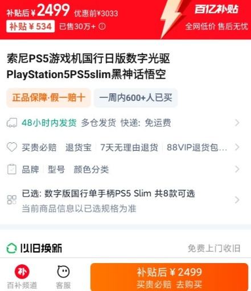Tap the clipboard parameters icon
Screen dimensions: 251x291
pos(12,169)
